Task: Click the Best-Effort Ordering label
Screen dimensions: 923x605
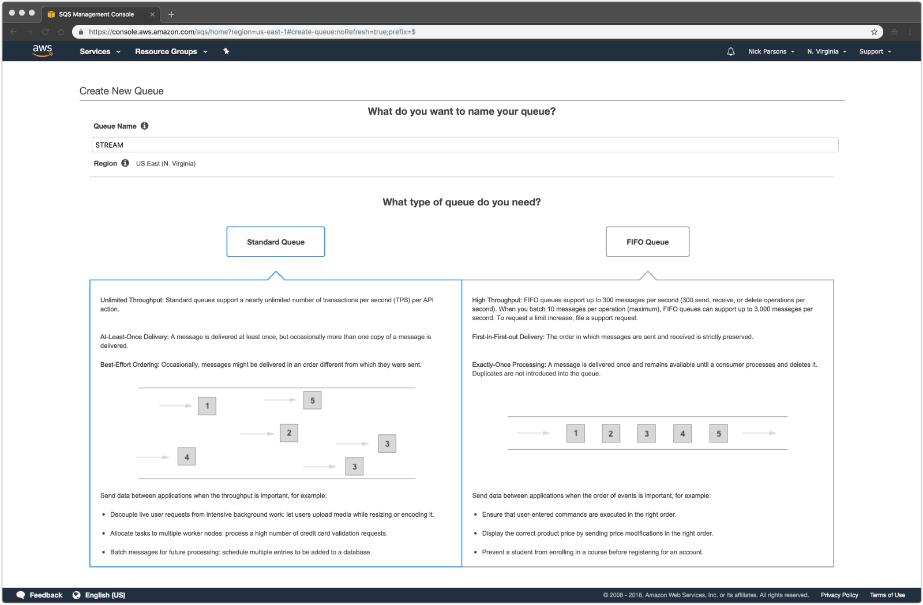Action: (x=130, y=364)
